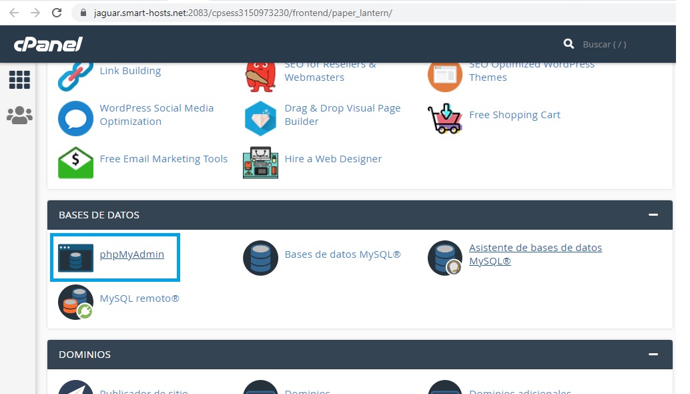This screenshot has width=690, height=394.
Task: Open the grid home icon in sidebar
Action: [20, 79]
